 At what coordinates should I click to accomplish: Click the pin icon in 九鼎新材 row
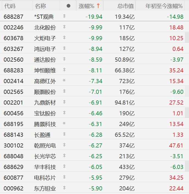pos(64,102)
